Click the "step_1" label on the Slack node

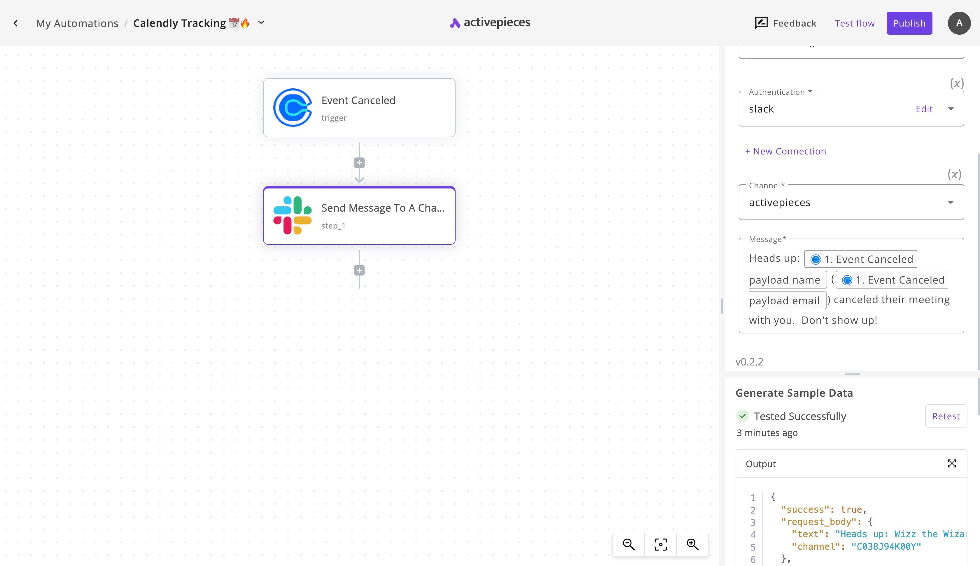[x=333, y=226]
